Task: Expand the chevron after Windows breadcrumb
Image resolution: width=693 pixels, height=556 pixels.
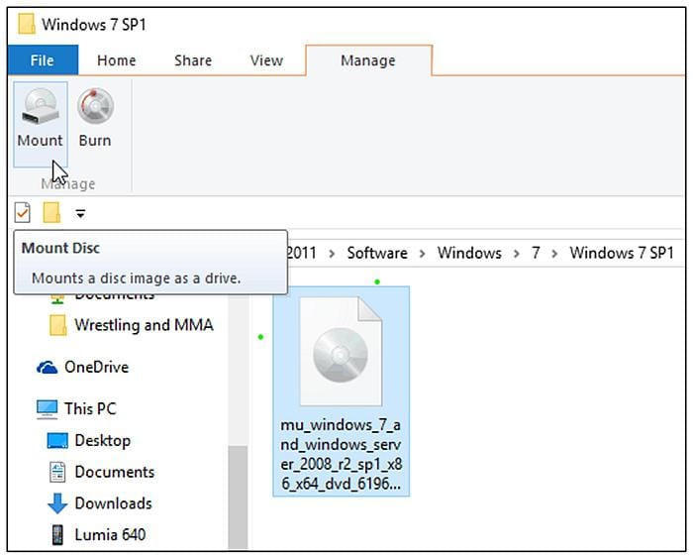Action: [x=516, y=254]
